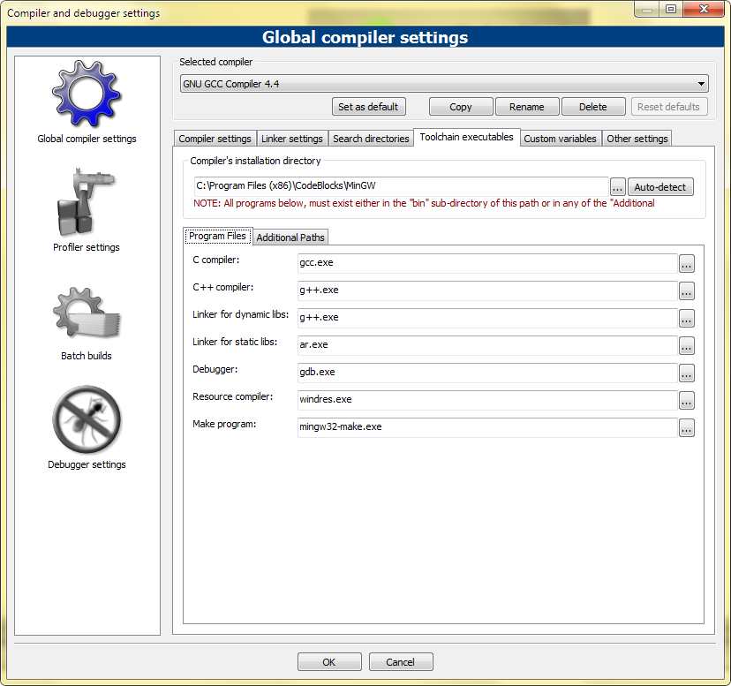
Task: Click the Copy compiler button
Action: pyautogui.click(x=460, y=107)
